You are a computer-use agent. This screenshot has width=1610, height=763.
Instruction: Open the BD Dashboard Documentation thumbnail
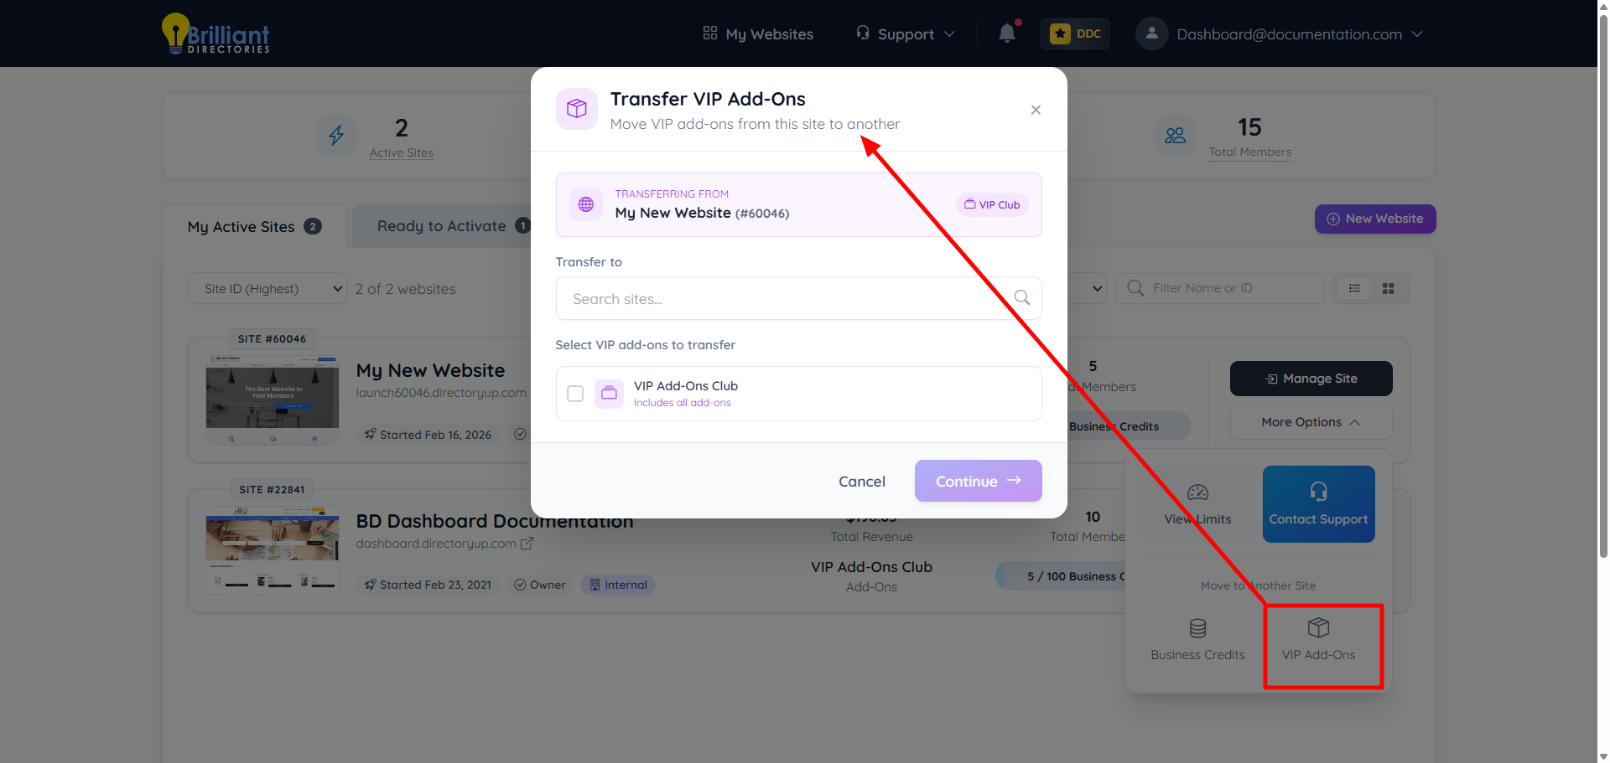(273, 549)
